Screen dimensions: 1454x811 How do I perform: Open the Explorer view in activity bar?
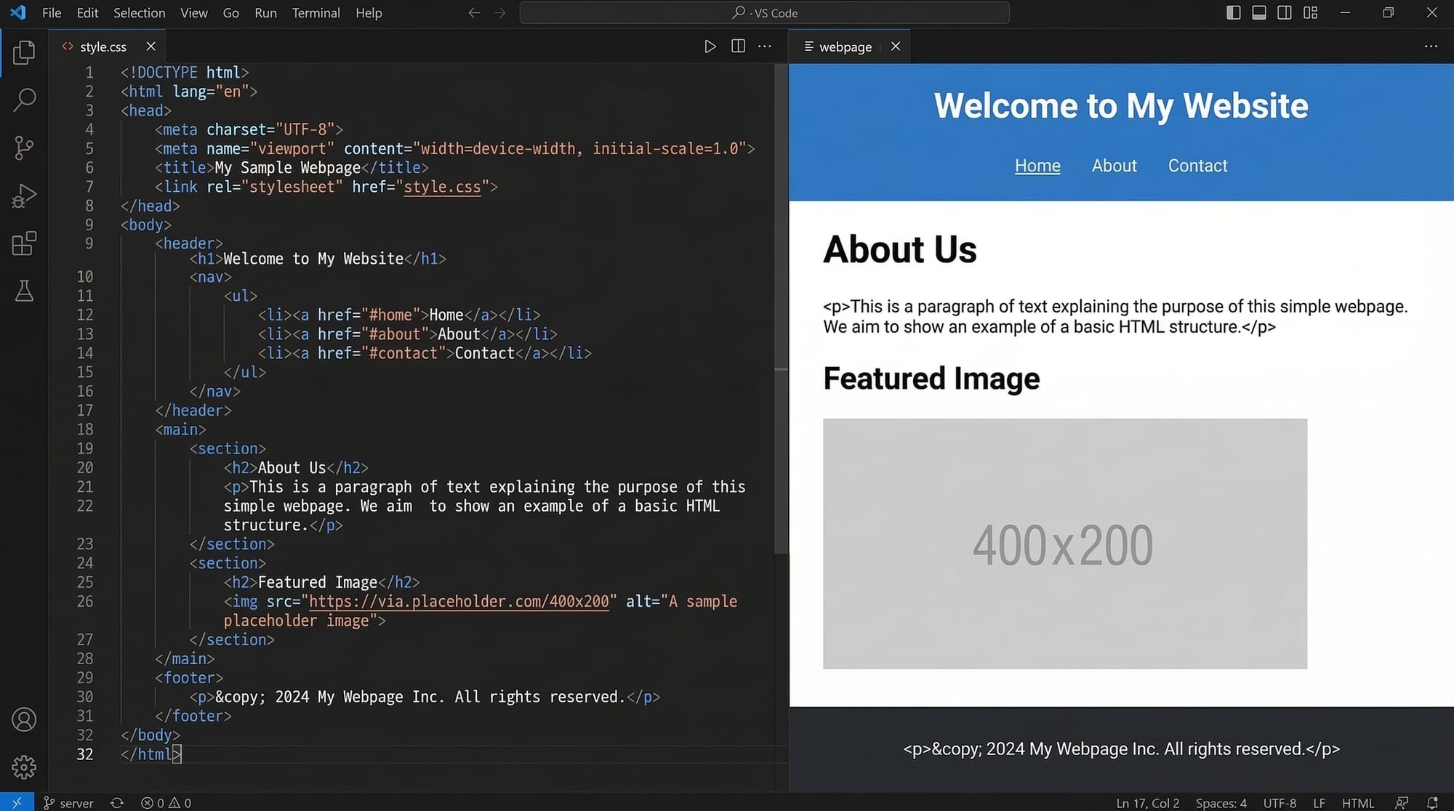coord(24,52)
